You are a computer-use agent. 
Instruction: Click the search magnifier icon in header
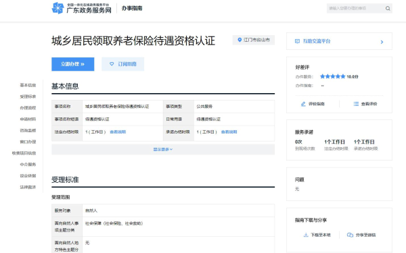[388, 8]
